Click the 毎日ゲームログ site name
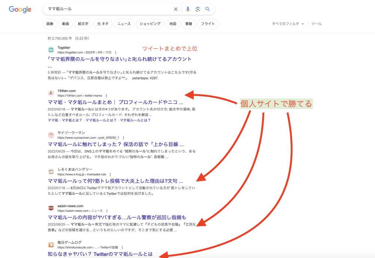Image resolution: width=375 pixels, height=258 pixels. [70, 242]
